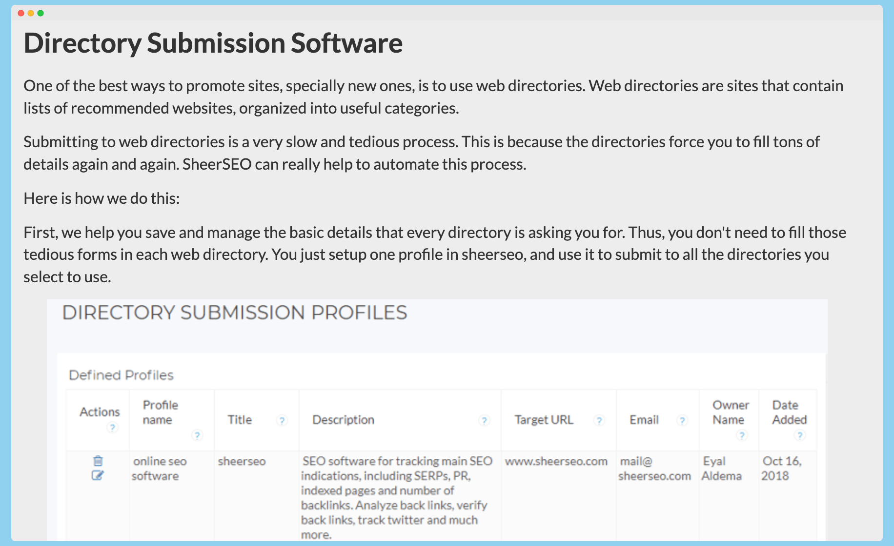Open help icon under Date Added header
The image size is (894, 546).
point(799,435)
